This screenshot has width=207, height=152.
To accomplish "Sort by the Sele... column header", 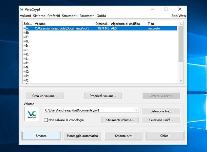I will pos(28,24).
